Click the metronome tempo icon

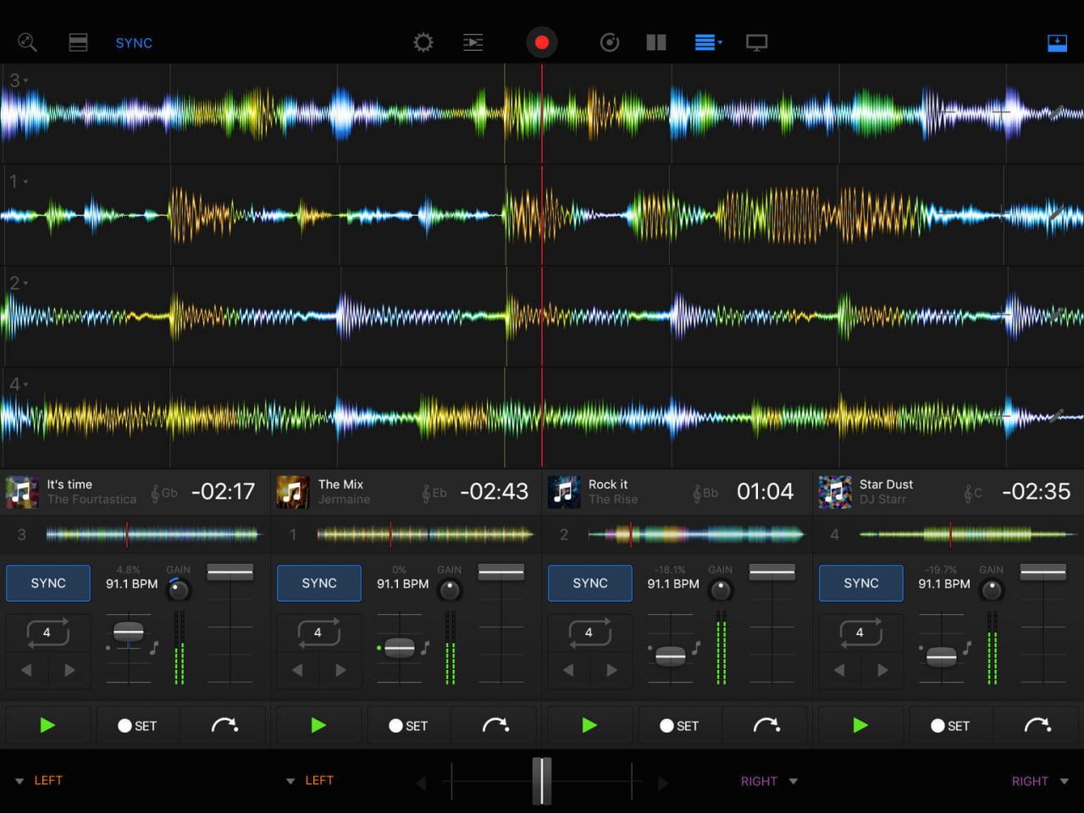click(609, 42)
